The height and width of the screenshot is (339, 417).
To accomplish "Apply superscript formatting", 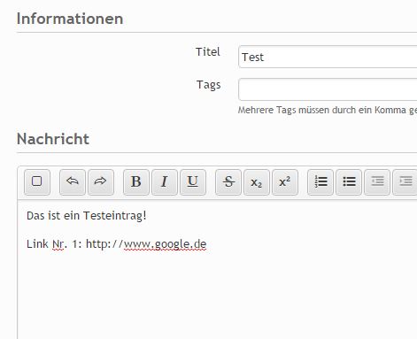I will pos(285,182).
